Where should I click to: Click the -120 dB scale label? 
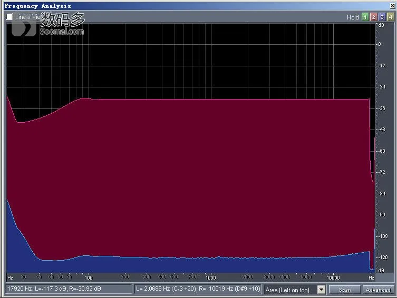click(x=383, y=257)
